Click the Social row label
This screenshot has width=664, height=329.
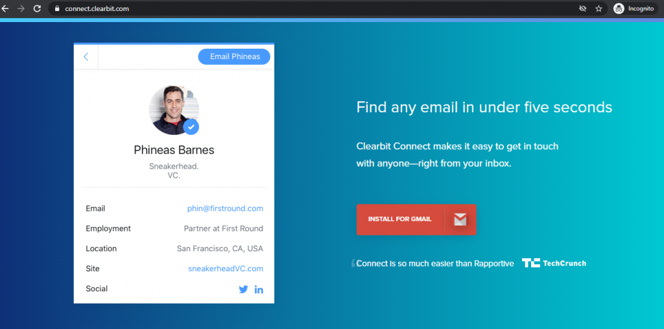click(x=97, y=289)
